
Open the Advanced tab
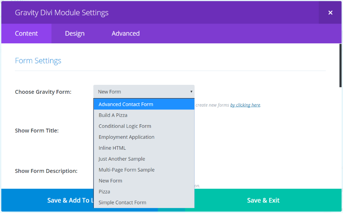(x=126, y=34)
